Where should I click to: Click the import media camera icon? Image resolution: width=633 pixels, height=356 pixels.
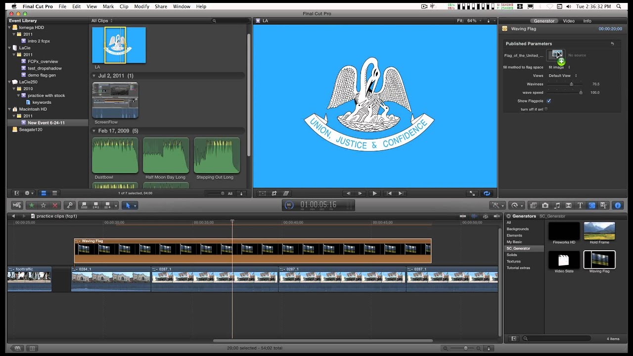coord(17,205)
